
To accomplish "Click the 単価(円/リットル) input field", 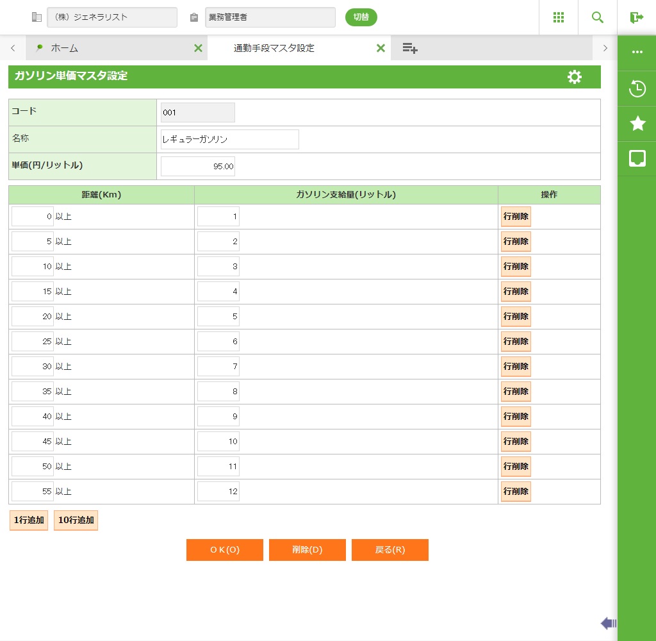I will click(198, 167).
